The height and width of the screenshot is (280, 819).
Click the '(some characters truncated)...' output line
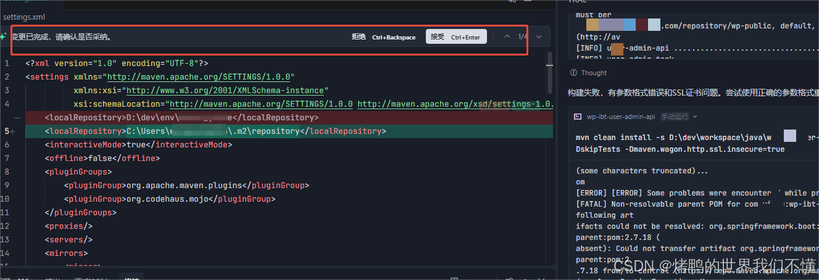[x=642, y=171]
